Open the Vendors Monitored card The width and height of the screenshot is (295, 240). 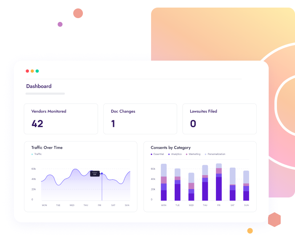coord(61,119)
